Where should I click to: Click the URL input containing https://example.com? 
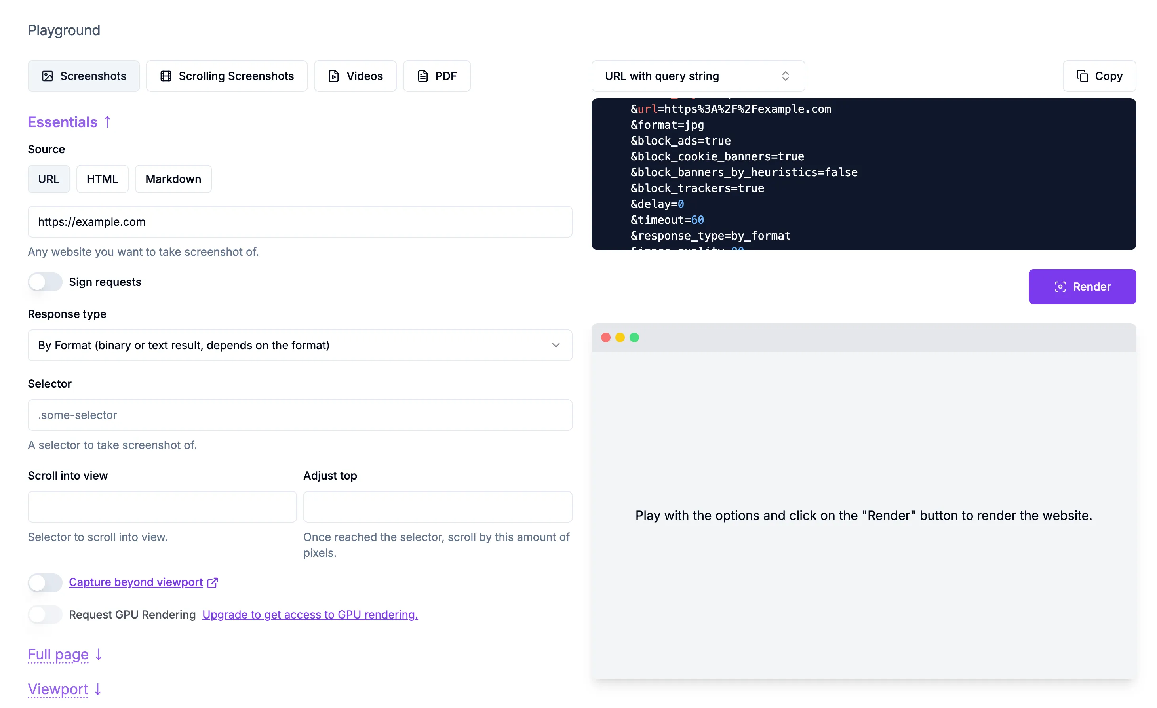click(300, 222)
